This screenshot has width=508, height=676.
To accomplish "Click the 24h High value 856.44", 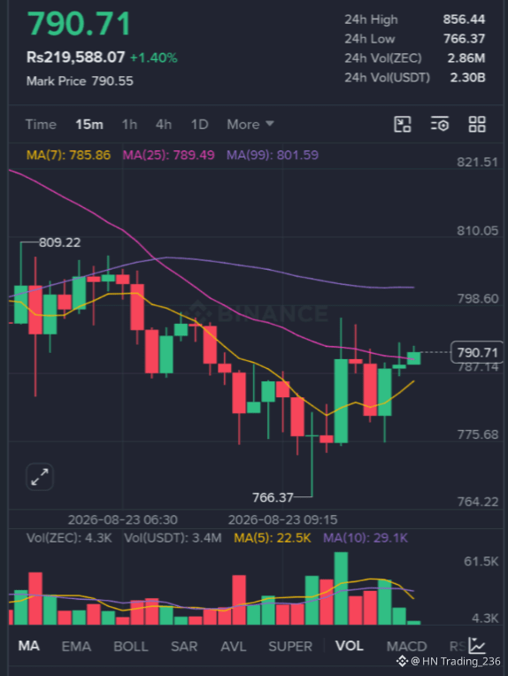I will [x=464, y=19].
